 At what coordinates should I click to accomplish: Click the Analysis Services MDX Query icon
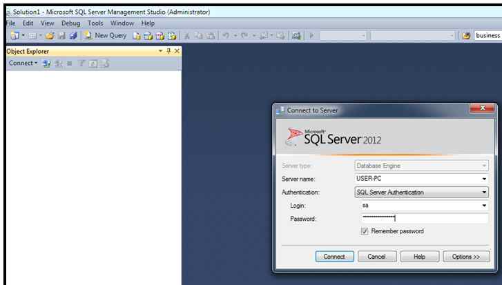point(148,36)
